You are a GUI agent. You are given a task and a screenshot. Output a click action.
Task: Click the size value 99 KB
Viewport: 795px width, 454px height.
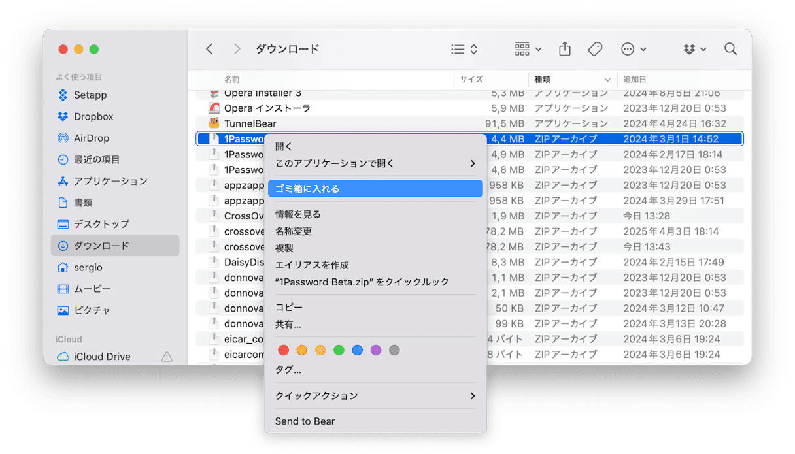[510, 323]
